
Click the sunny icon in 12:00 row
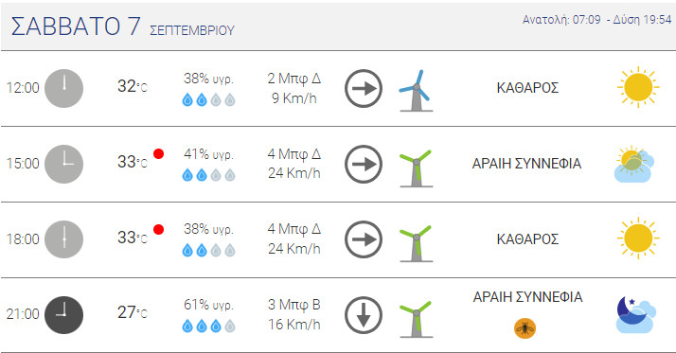pos(638,87)
